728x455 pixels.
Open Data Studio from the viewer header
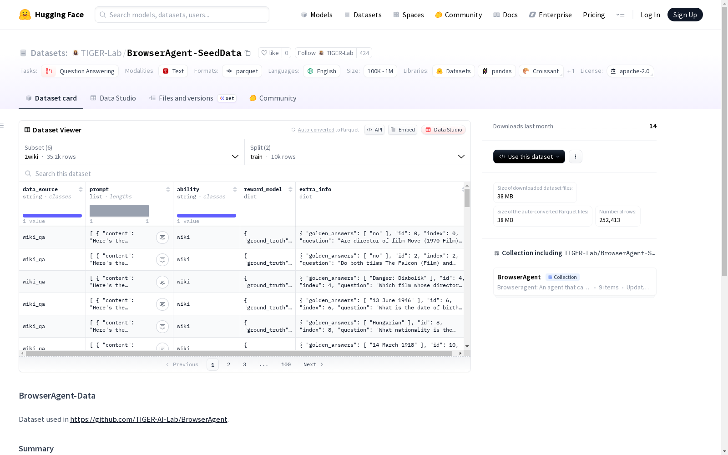click(443, 130)
